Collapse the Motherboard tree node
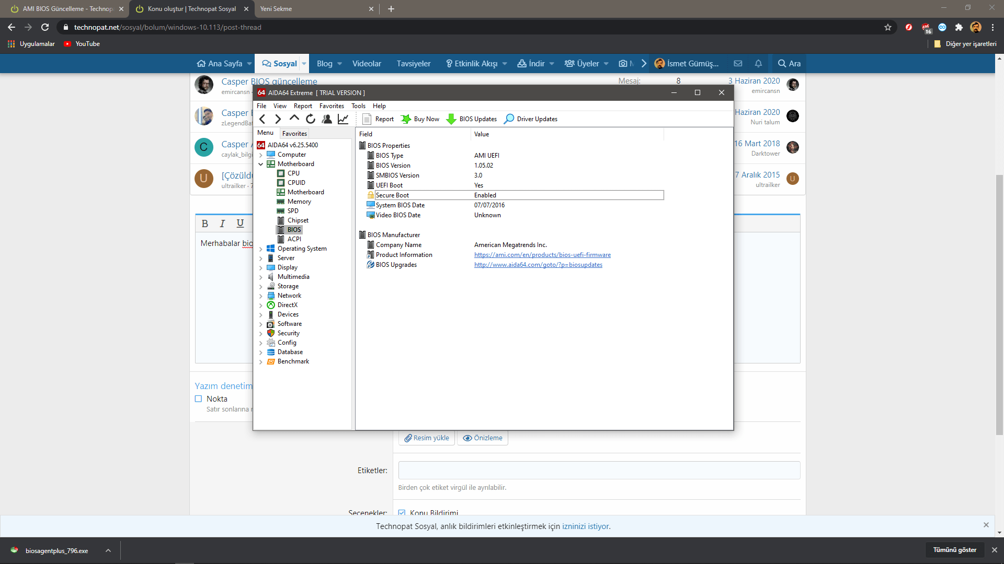The image size is (1004, 564). [261, 164]
